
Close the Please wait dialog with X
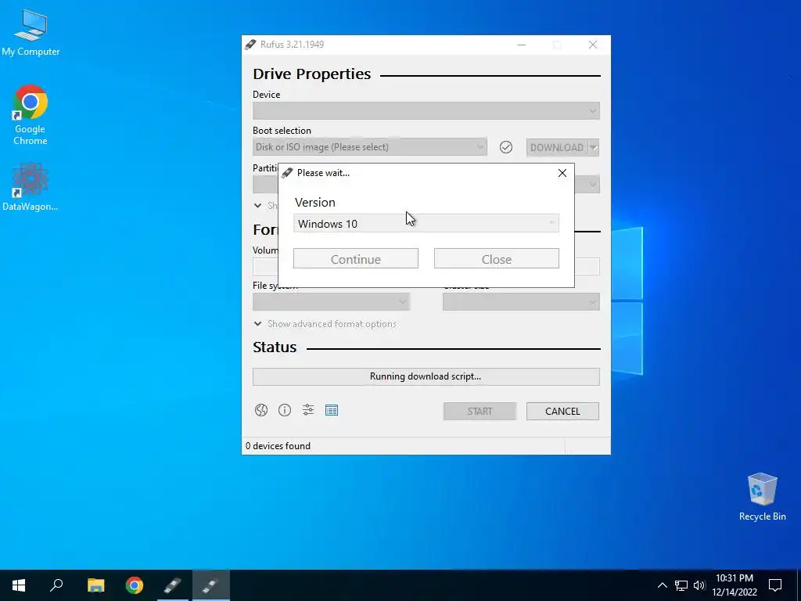[562, 173]
